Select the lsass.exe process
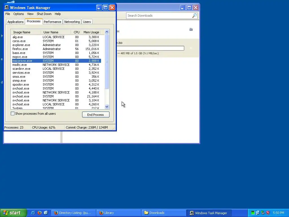 (56, 53)
